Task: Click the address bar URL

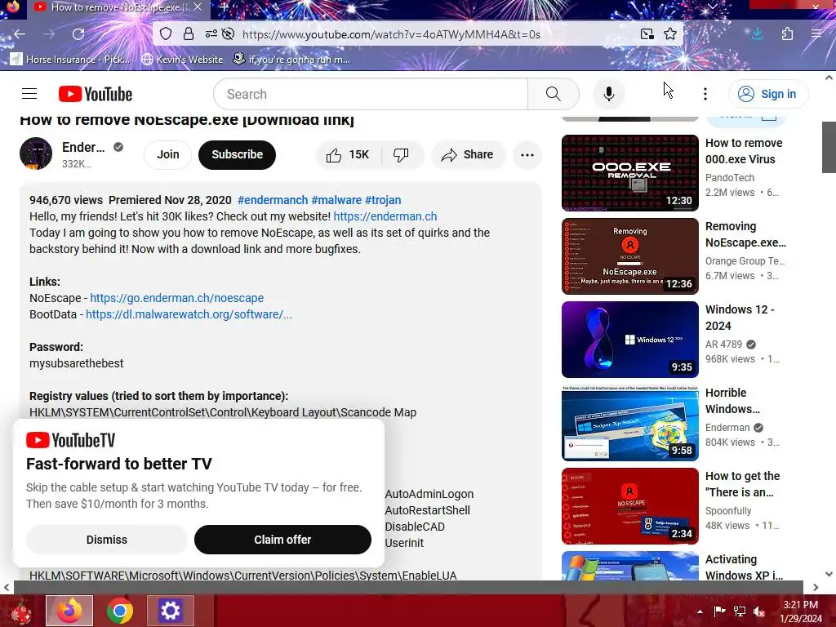Action: 391,34
